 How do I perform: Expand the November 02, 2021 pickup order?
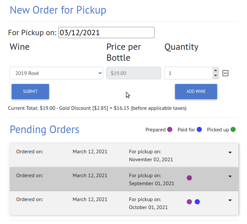click(230, 152)
